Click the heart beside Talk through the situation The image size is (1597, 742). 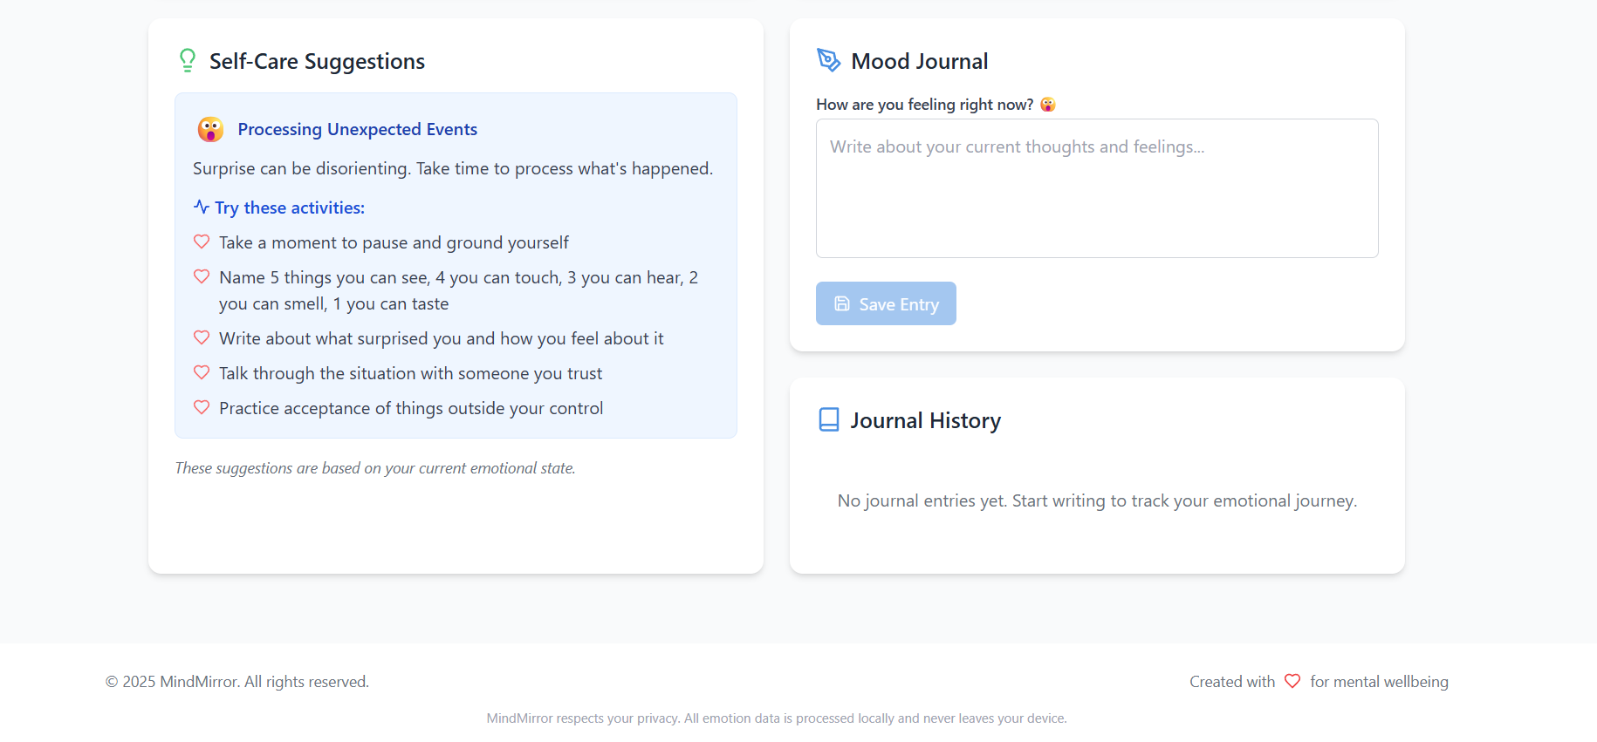[202, 372]
